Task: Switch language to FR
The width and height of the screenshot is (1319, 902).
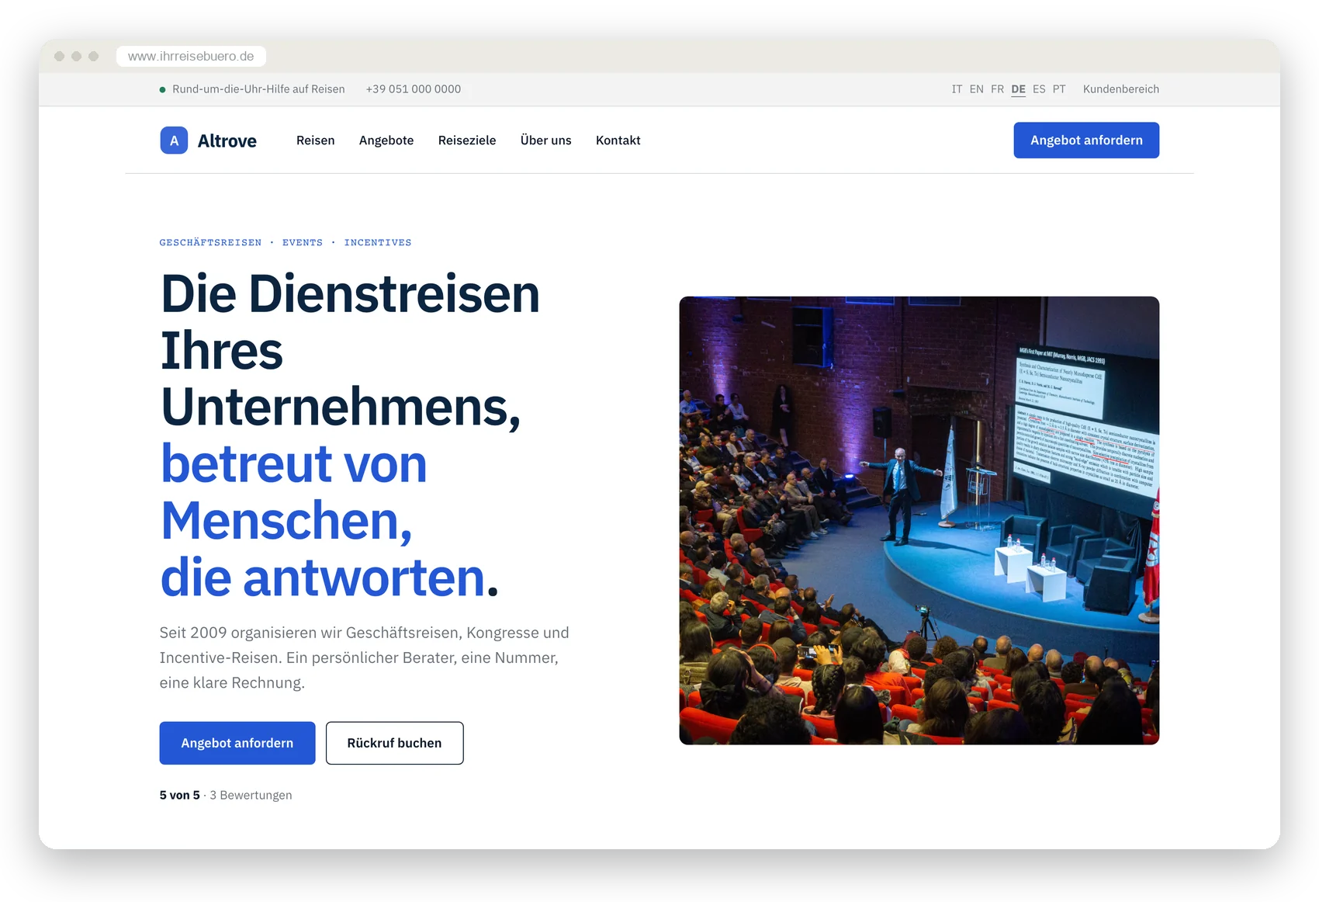Action: point(997,89)
